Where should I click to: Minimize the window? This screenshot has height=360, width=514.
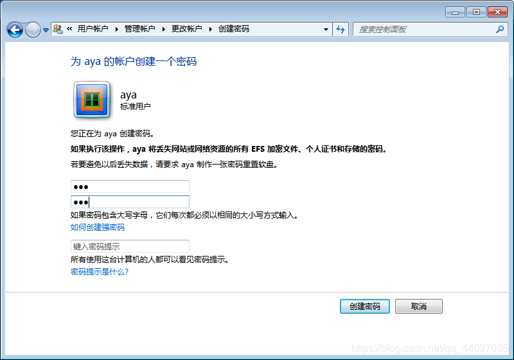pyautogui.click(x=455, y=12)
